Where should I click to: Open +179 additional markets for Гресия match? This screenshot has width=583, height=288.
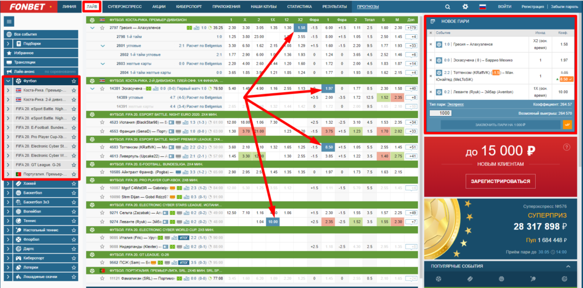click(412, 28)
